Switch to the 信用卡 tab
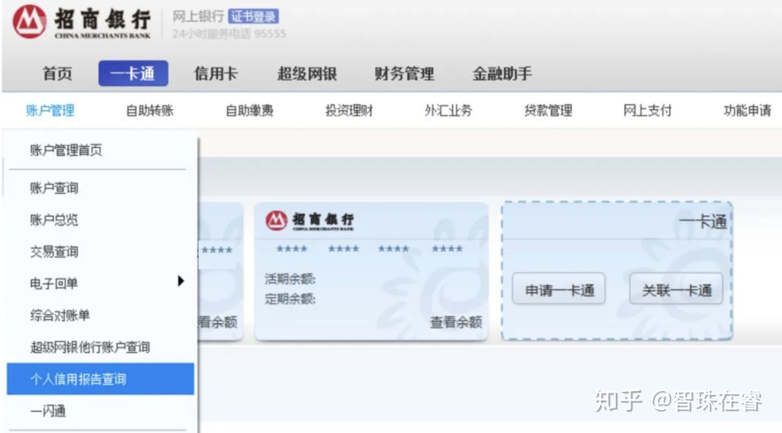 pos(217,74)
